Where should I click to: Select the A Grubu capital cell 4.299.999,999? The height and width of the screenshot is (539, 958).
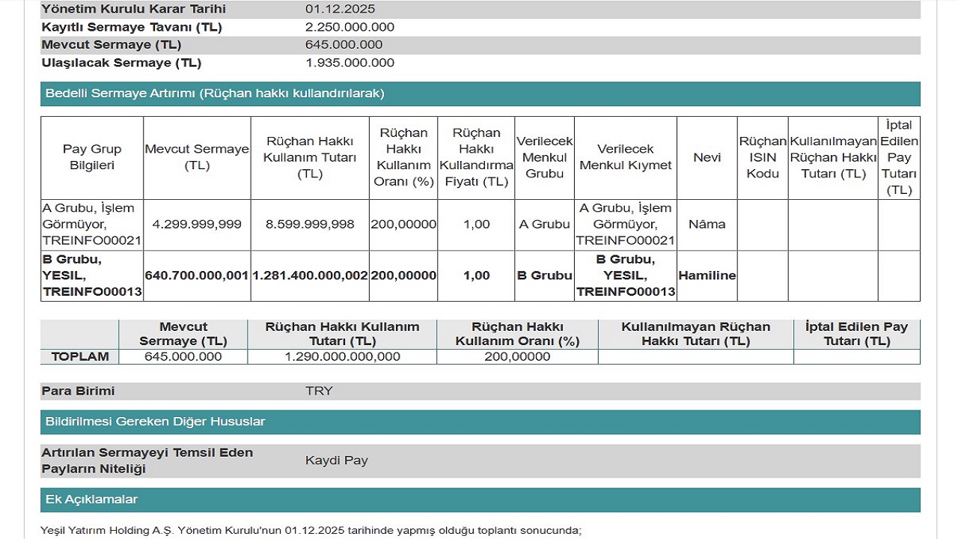pos(197,224)
